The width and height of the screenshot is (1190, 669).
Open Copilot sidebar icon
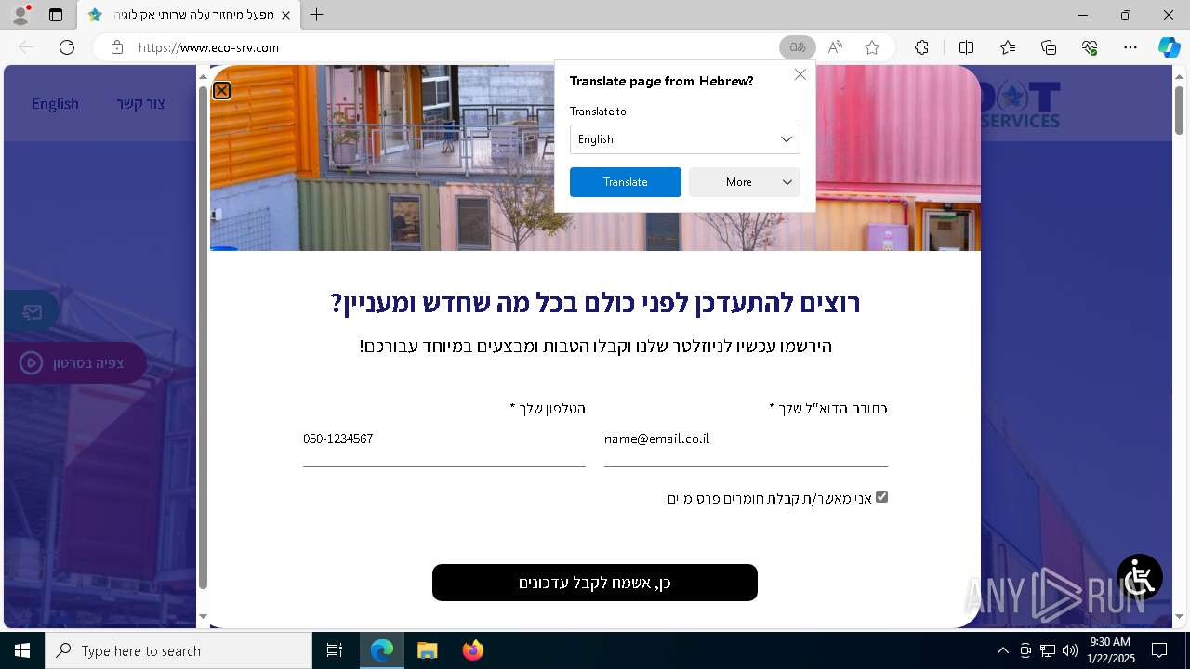pyautogui.click(x=1170, y=47)
